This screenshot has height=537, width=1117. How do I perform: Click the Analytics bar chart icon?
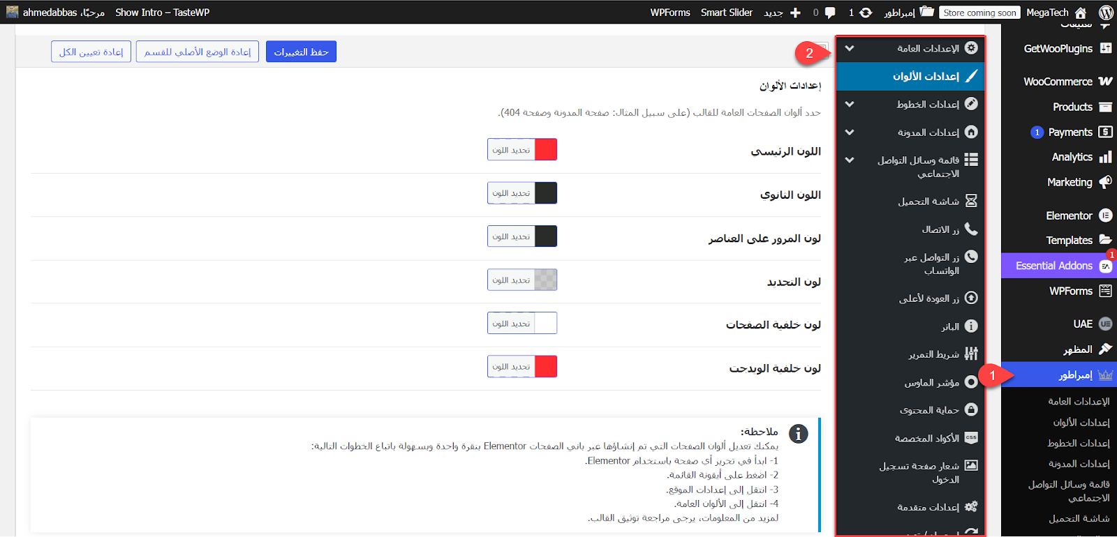(1105, 157)
